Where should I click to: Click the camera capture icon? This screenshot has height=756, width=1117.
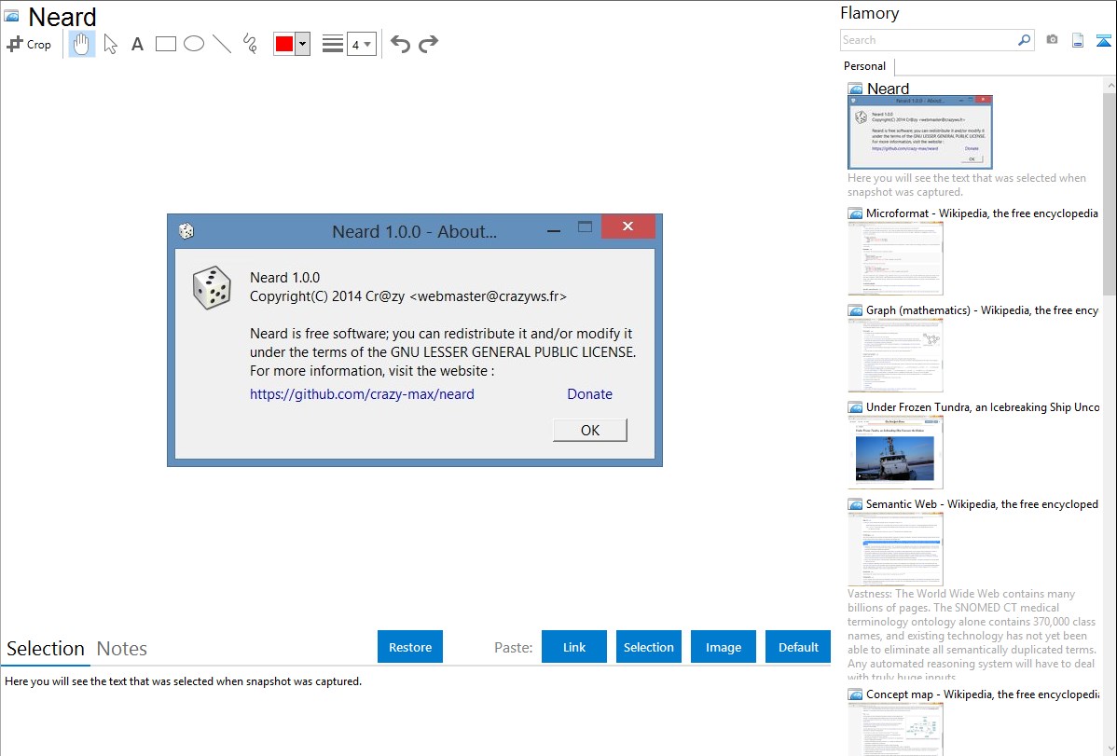(x=1052, y=40)
